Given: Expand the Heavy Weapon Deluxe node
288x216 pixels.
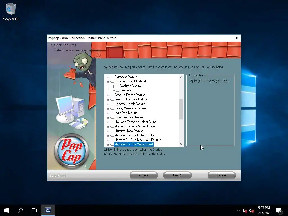Looking at the screenshot, I should click(x=108, y=108).
